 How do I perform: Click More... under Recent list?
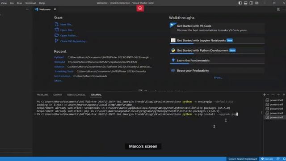(x=59, y=80)
